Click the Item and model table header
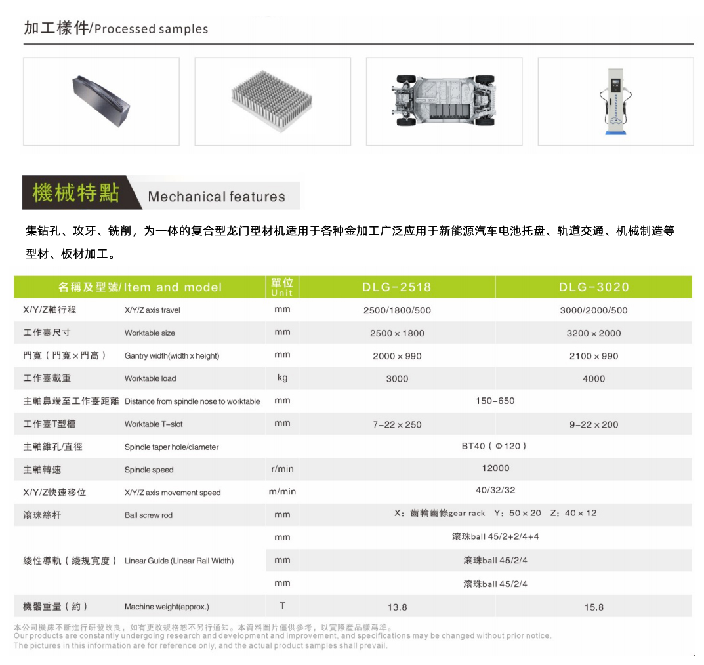Viewport: 704px width, 665px height. [140, 287]
